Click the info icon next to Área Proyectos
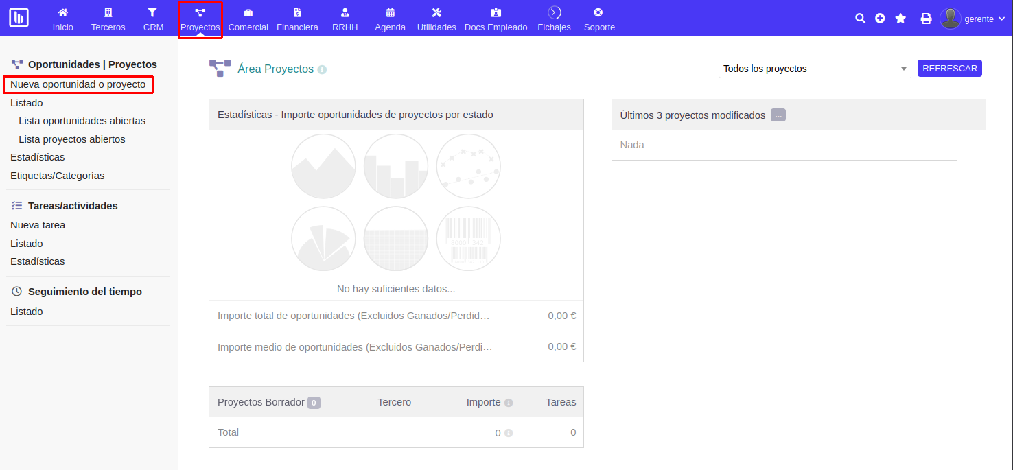Viewport: 1013px width, 470px height. [x=321, y=69]
